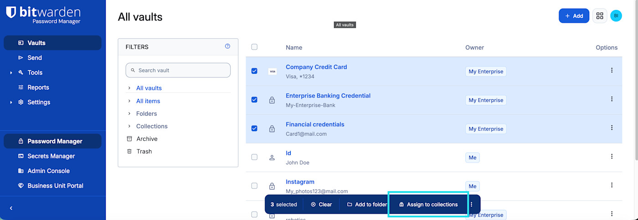The image size is (638, 220).
Task: Open options menu for Company Credit Card
Action: pyautogui.click(x=612, y=70)
